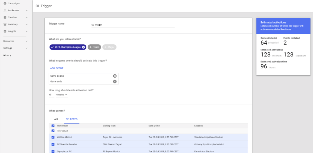Click the Team filter chip
313x153 pixels.
(x=94, y=47)
